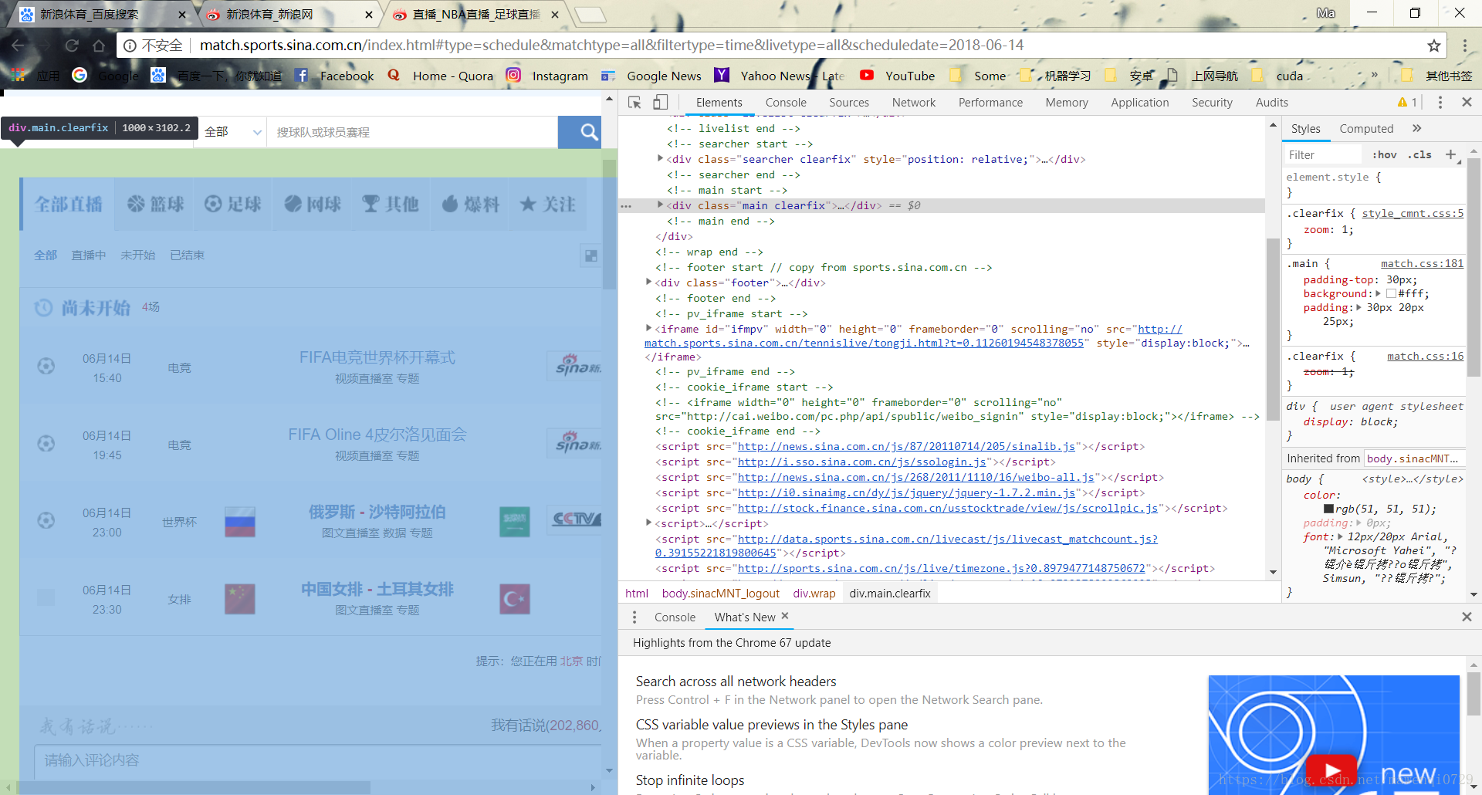The image size is (1482, 795).
Task: Select the div.wrap breadcrumb
Action: click(x=814, y=593)
